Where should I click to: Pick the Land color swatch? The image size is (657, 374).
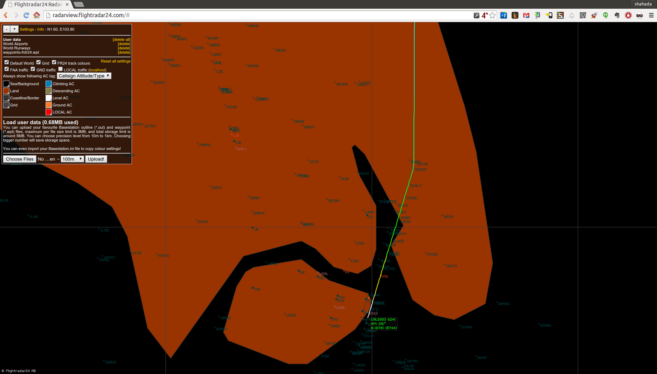(x=6, y=91)
